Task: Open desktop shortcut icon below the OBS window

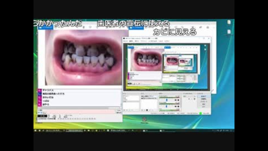Action: coord(144,119)
